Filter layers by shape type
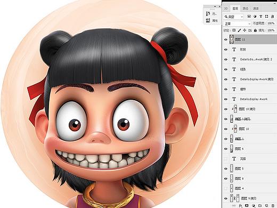The height and width of the screenshot is (208, 277). pos(266,17)
